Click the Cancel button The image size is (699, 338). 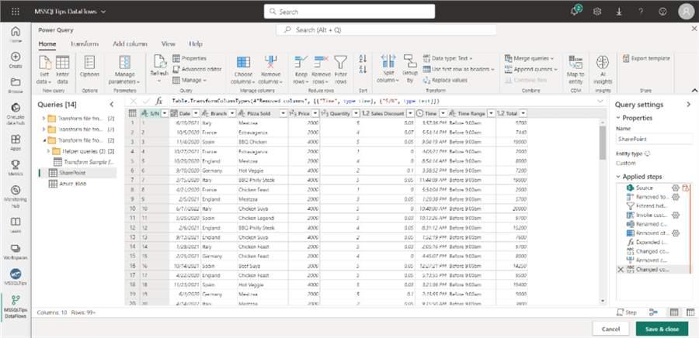(x=610, y=329)
